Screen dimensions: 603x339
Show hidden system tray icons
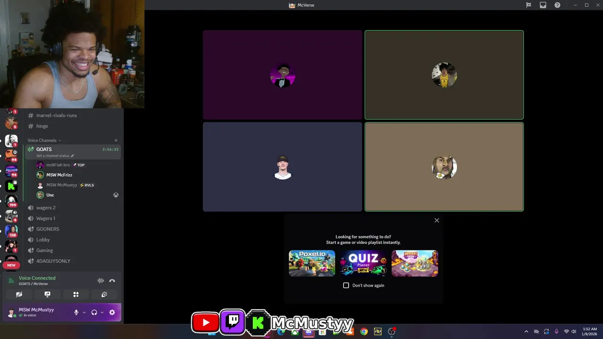point(526,331)
